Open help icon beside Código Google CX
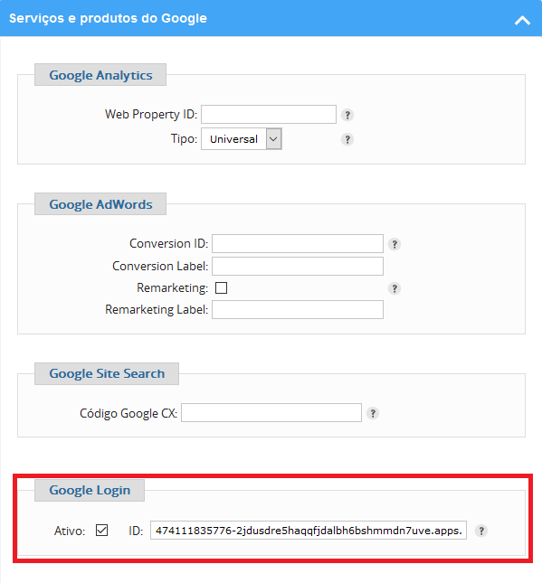The image size is (542, 583). tap(373, 413)
